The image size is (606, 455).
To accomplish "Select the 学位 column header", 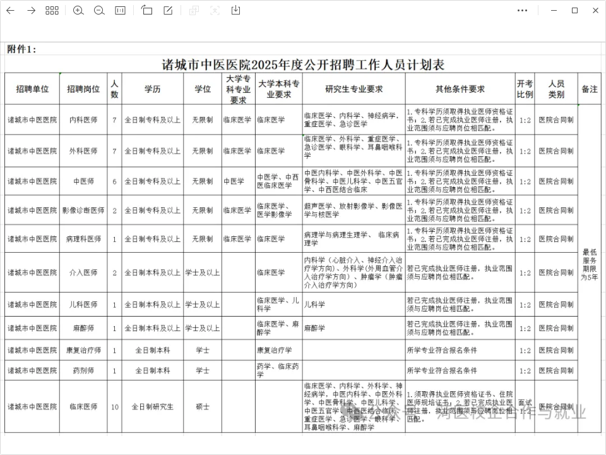I will [x=203, y=89].
